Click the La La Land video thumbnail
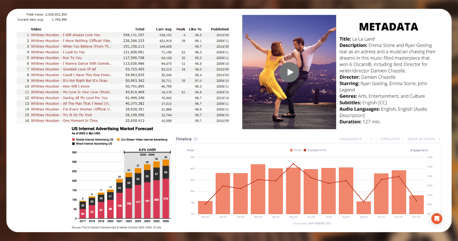The width and height of the screenshot is (458, 241). [x=289, y=72]
